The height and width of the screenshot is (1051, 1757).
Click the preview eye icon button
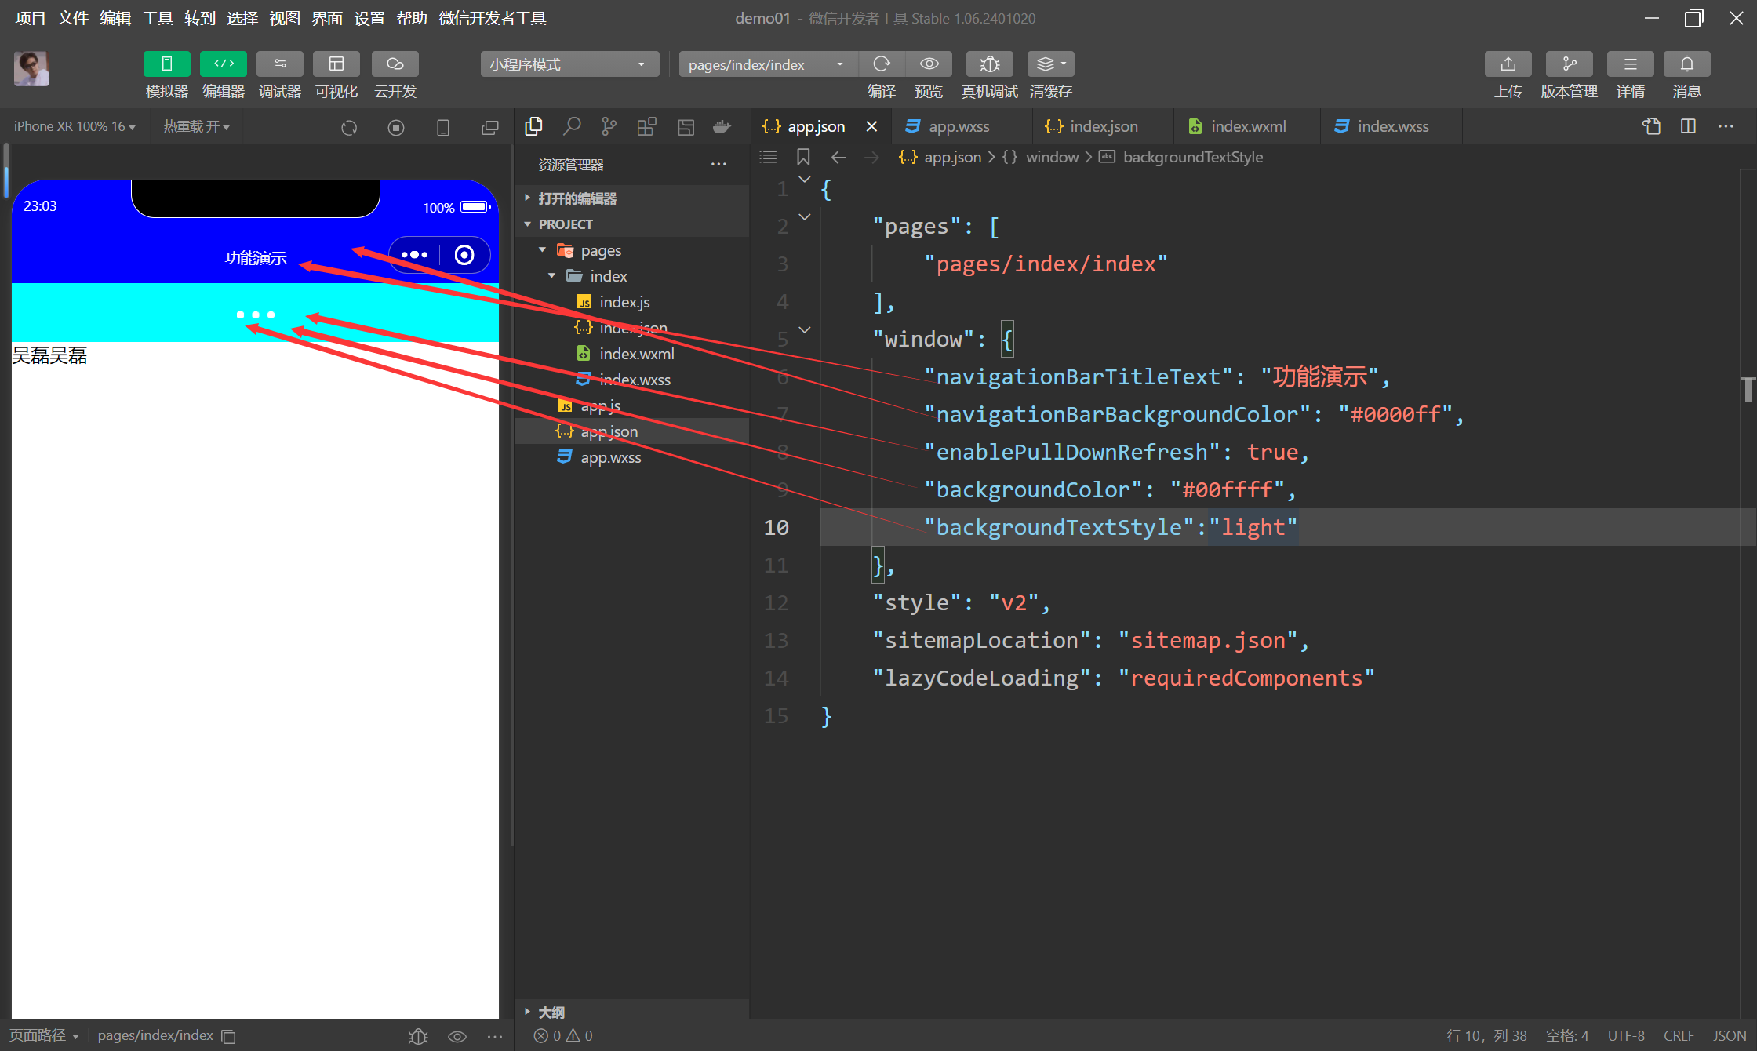[x=929, y=64]
